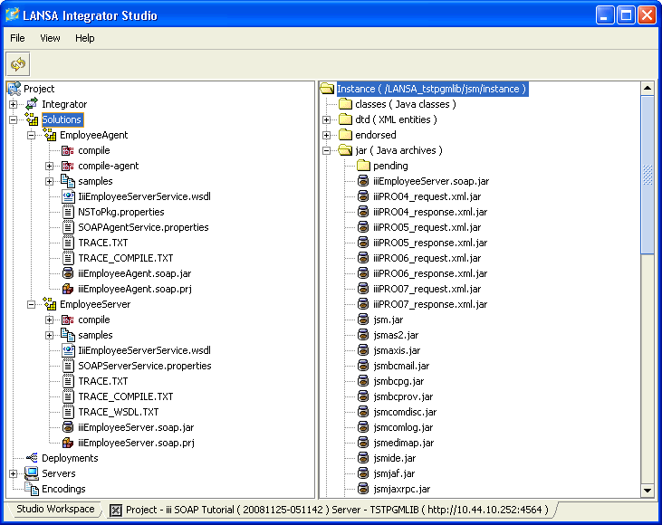This screenshot has width=662, height=525.
Task: Expand the dtd XML entities folder
Action: pos(326,119)
